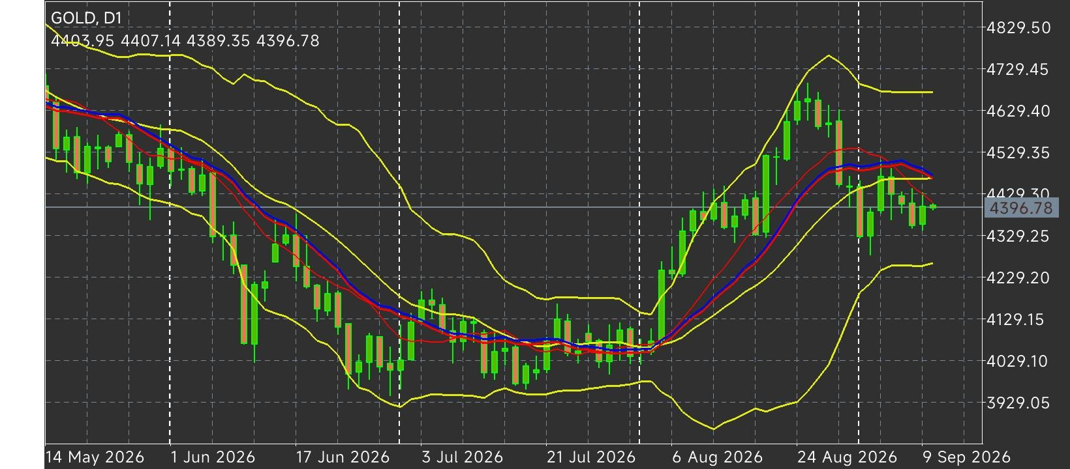Image resolution: width=1070 pixels, height=469 pixels.
Task: Click the 4029.10 price axis label
Action: pos(1018,361)
